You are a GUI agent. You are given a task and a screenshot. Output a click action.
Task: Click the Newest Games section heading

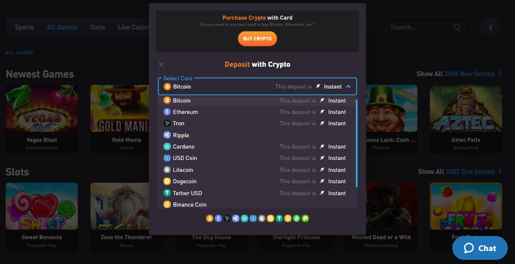click(40, 74)
